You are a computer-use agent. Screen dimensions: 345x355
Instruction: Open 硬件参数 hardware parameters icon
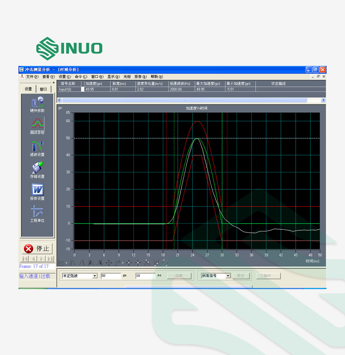37,102
